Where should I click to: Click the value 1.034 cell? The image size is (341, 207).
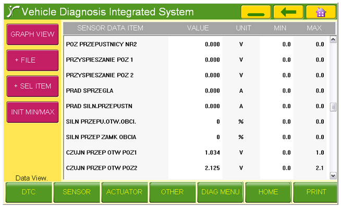click(212, 153)
